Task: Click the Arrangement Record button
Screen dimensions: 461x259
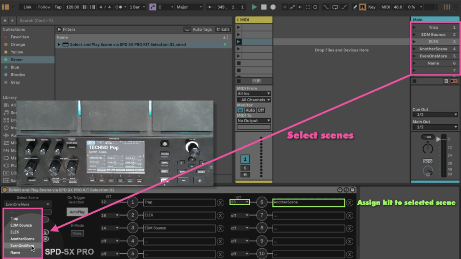Action: 273,7
